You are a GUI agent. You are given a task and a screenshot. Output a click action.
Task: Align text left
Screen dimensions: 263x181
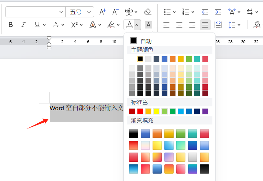(166, 25)
